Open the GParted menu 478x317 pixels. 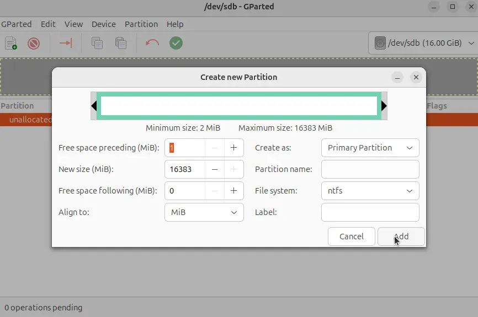(x=16, y=24)
